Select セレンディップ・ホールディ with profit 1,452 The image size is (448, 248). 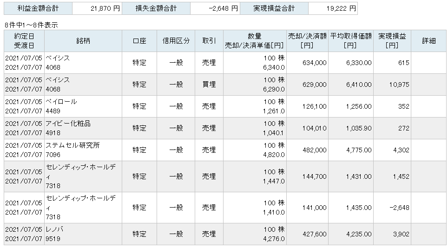point(83,176)
